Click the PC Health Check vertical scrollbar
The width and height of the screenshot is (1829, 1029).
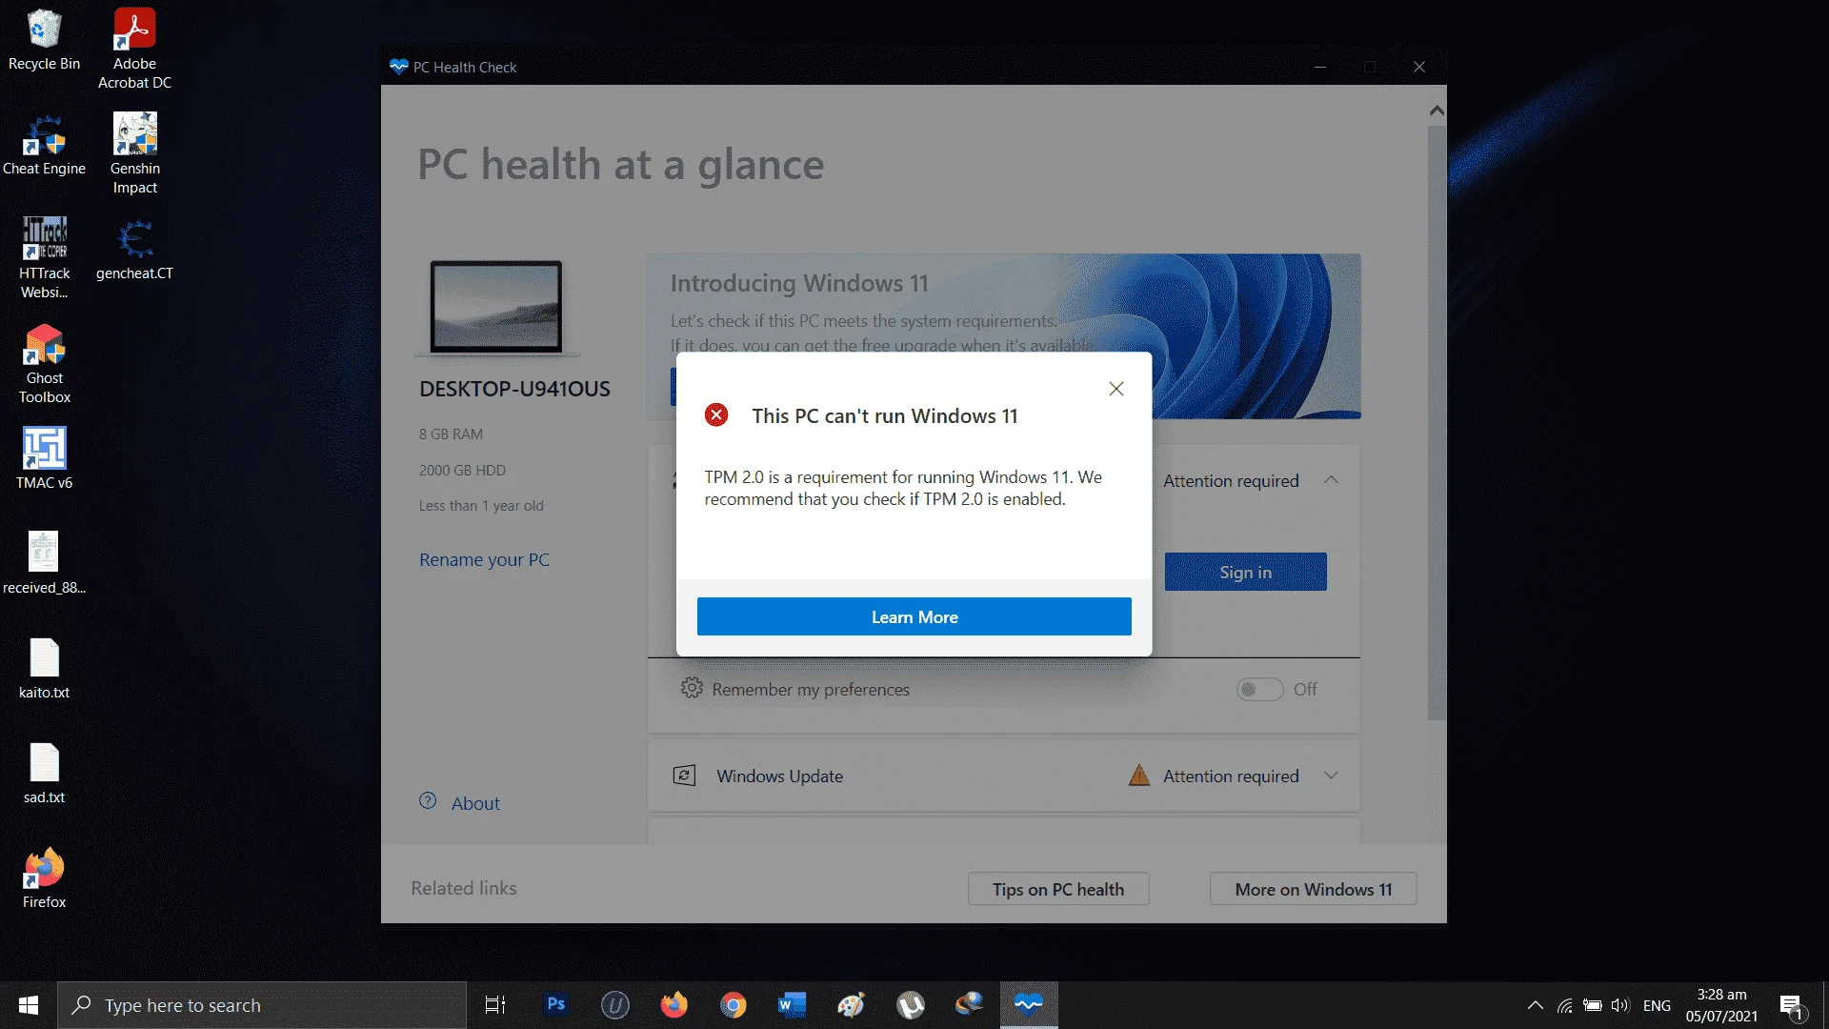click(1437, 423)
